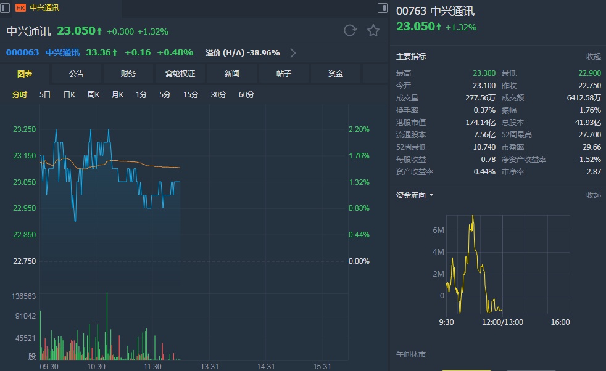This screenshot has height=371, width=606.
Task: Switch chart to 60分 interval
Action: click(x=246, y=95)
